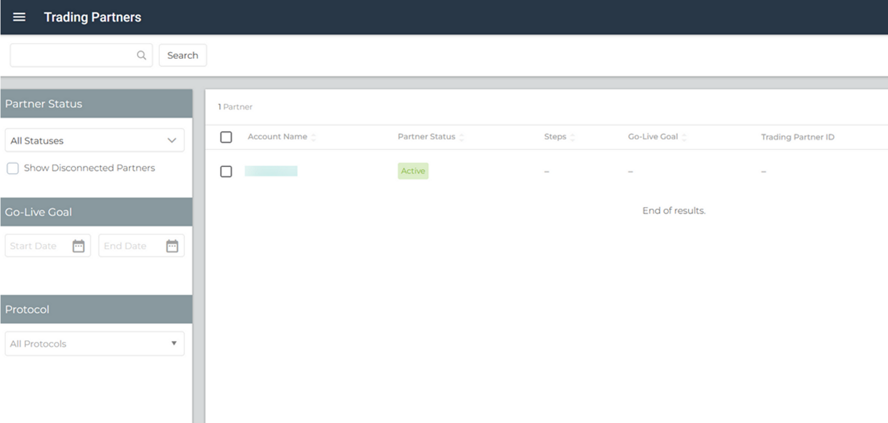Click the Active status badge

tap(413, 171)
